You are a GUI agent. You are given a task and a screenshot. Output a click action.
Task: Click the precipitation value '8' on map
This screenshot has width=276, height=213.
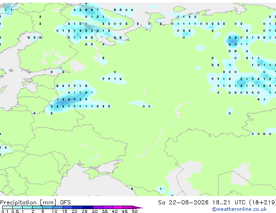tap(69, 100)
